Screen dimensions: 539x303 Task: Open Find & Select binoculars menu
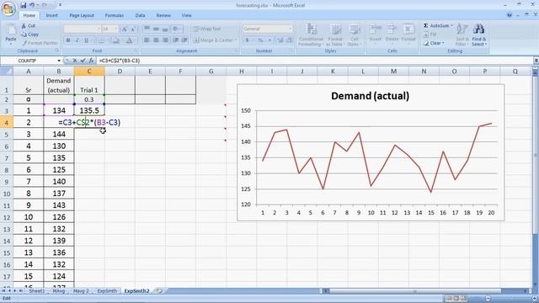click(x=479, y=35)
